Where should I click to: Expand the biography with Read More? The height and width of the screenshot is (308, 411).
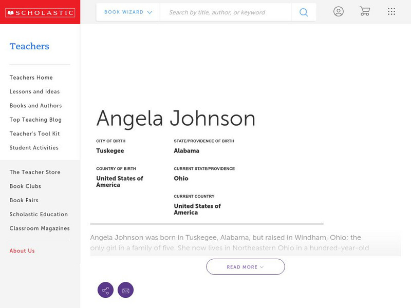tap(245, 267)
